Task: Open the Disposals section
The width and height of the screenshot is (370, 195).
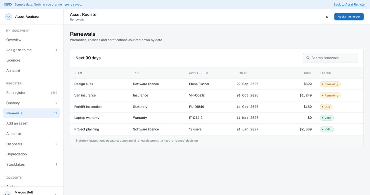Action: (x=32, y=144)
